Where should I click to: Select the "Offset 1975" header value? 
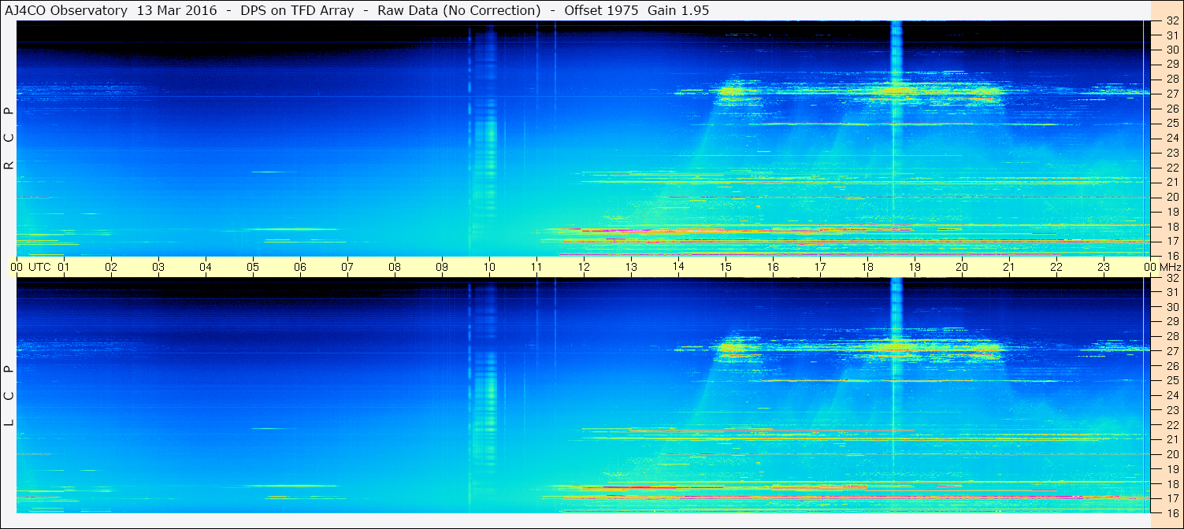point(599,10)
